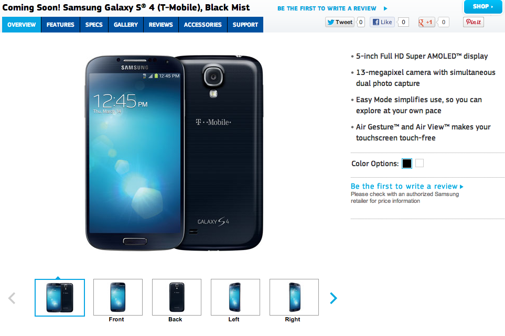Go to previous thumbnails with left arrow
The width and height of the screenshot is (505, 336).
point(12,298)
